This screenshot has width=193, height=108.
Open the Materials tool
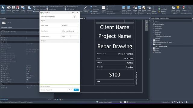pyautogui.click(x=9, y=8)
